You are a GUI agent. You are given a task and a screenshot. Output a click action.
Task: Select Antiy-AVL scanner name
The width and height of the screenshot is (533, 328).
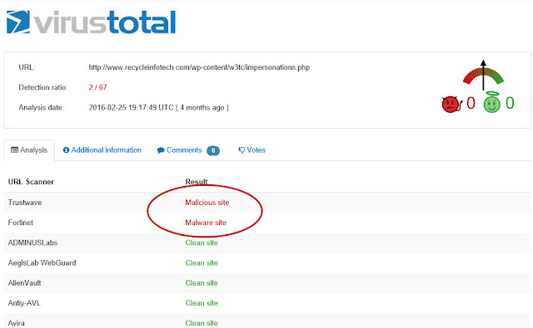click(x=24, y=303)
